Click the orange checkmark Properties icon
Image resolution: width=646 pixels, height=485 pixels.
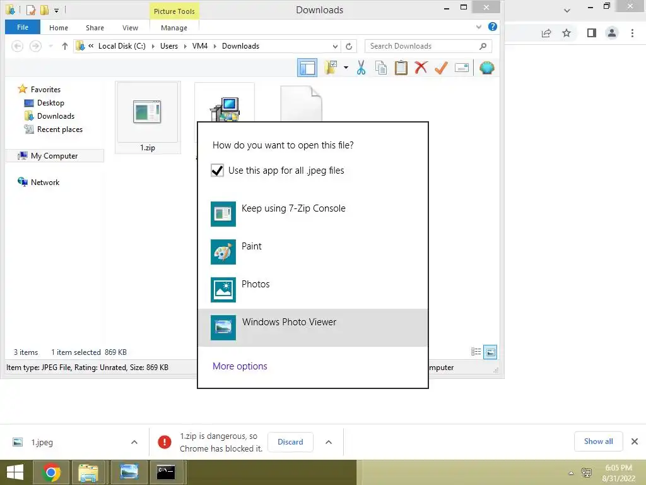[x=441, y=68]
